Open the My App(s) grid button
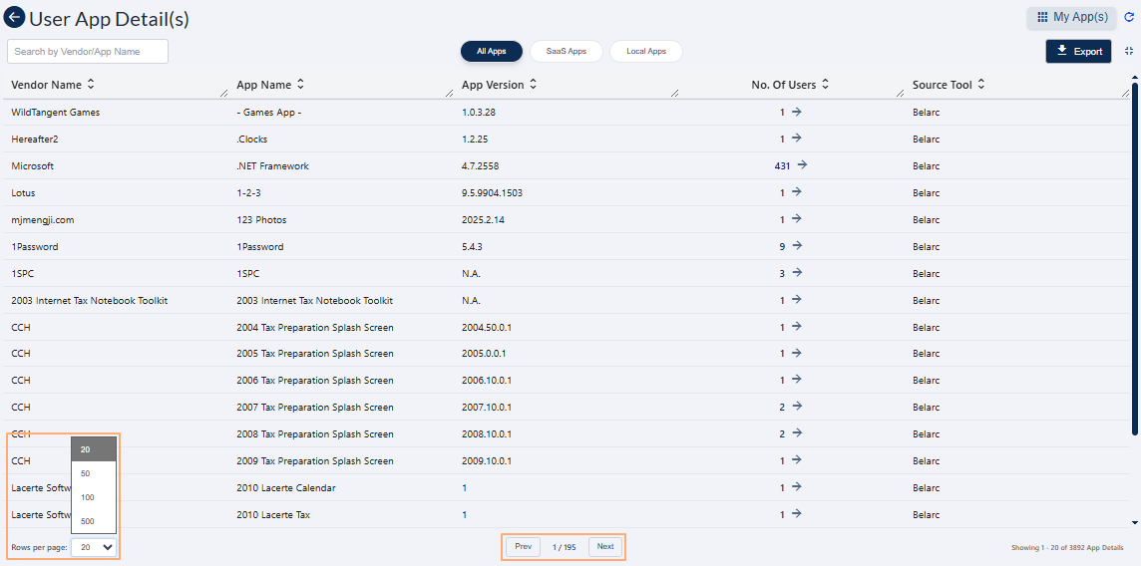Viewport: 1141px width, 566px height. 1071,17
